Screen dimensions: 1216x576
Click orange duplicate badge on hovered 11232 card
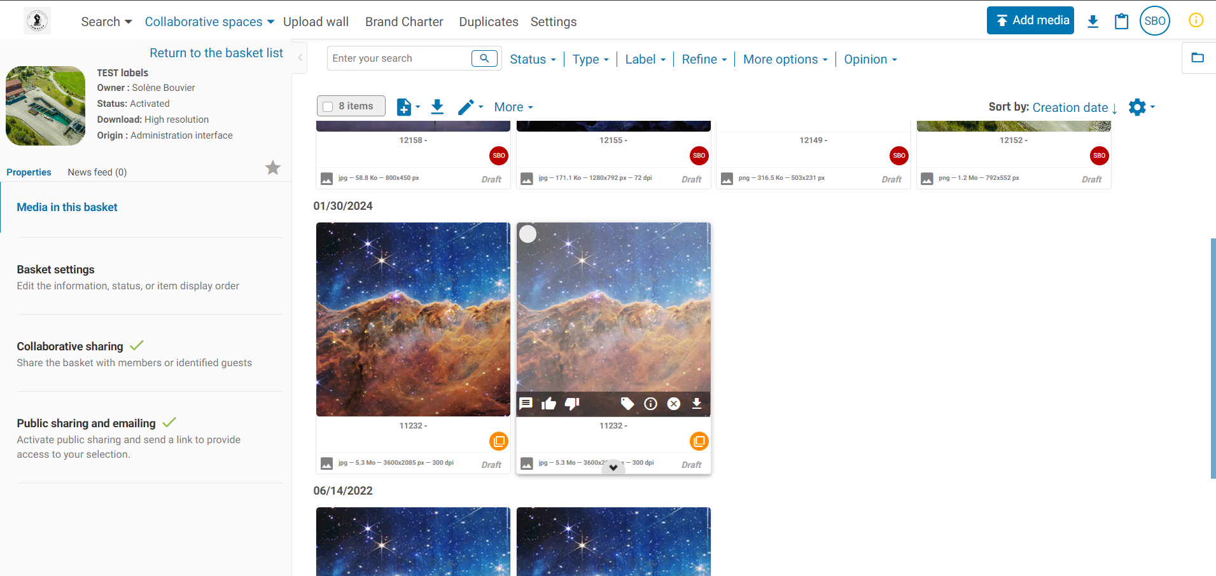699,441
